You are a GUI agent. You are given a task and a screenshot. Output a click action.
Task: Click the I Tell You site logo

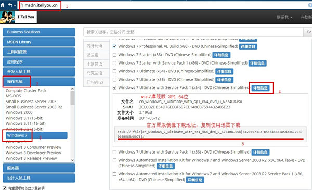pos(18,17)
